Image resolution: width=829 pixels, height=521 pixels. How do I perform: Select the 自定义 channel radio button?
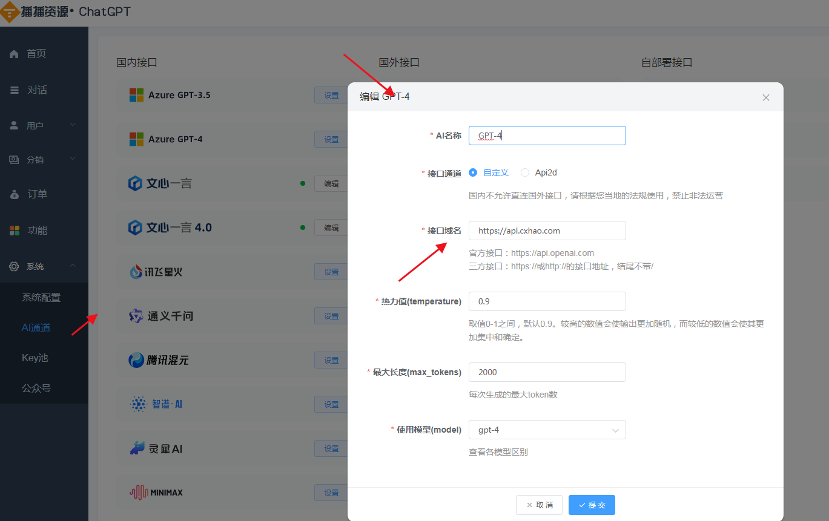coord(473,172)
